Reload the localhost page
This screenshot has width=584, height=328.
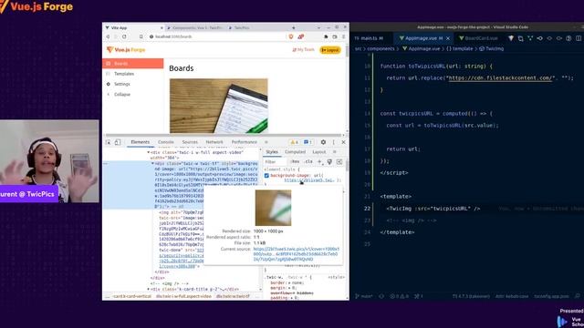124,36
